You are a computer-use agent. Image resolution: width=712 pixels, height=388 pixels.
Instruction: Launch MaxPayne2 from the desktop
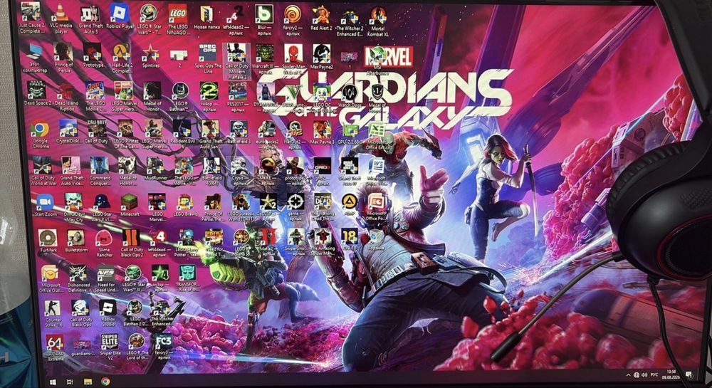323,57
